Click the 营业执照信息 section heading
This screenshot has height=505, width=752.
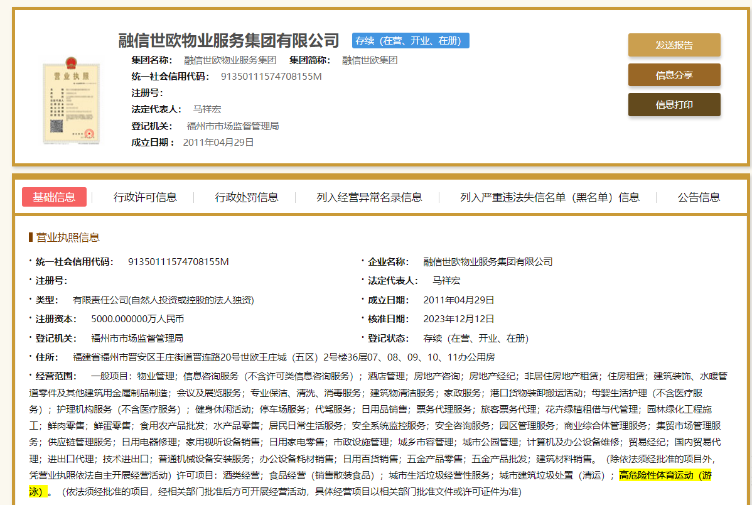(68, 237)
